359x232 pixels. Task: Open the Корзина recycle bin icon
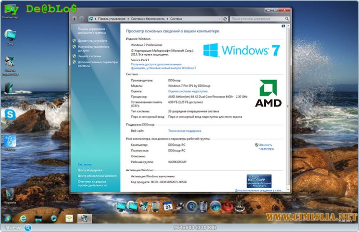(9, 194)
